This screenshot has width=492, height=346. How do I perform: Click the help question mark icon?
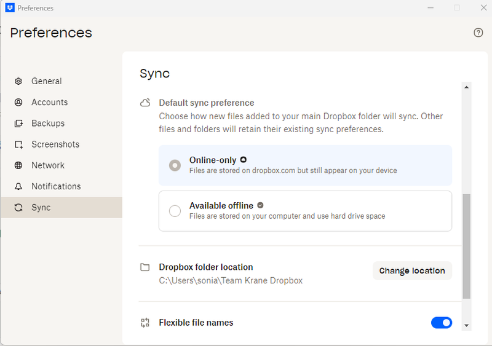pyautogui.click(x=478, y=33)
